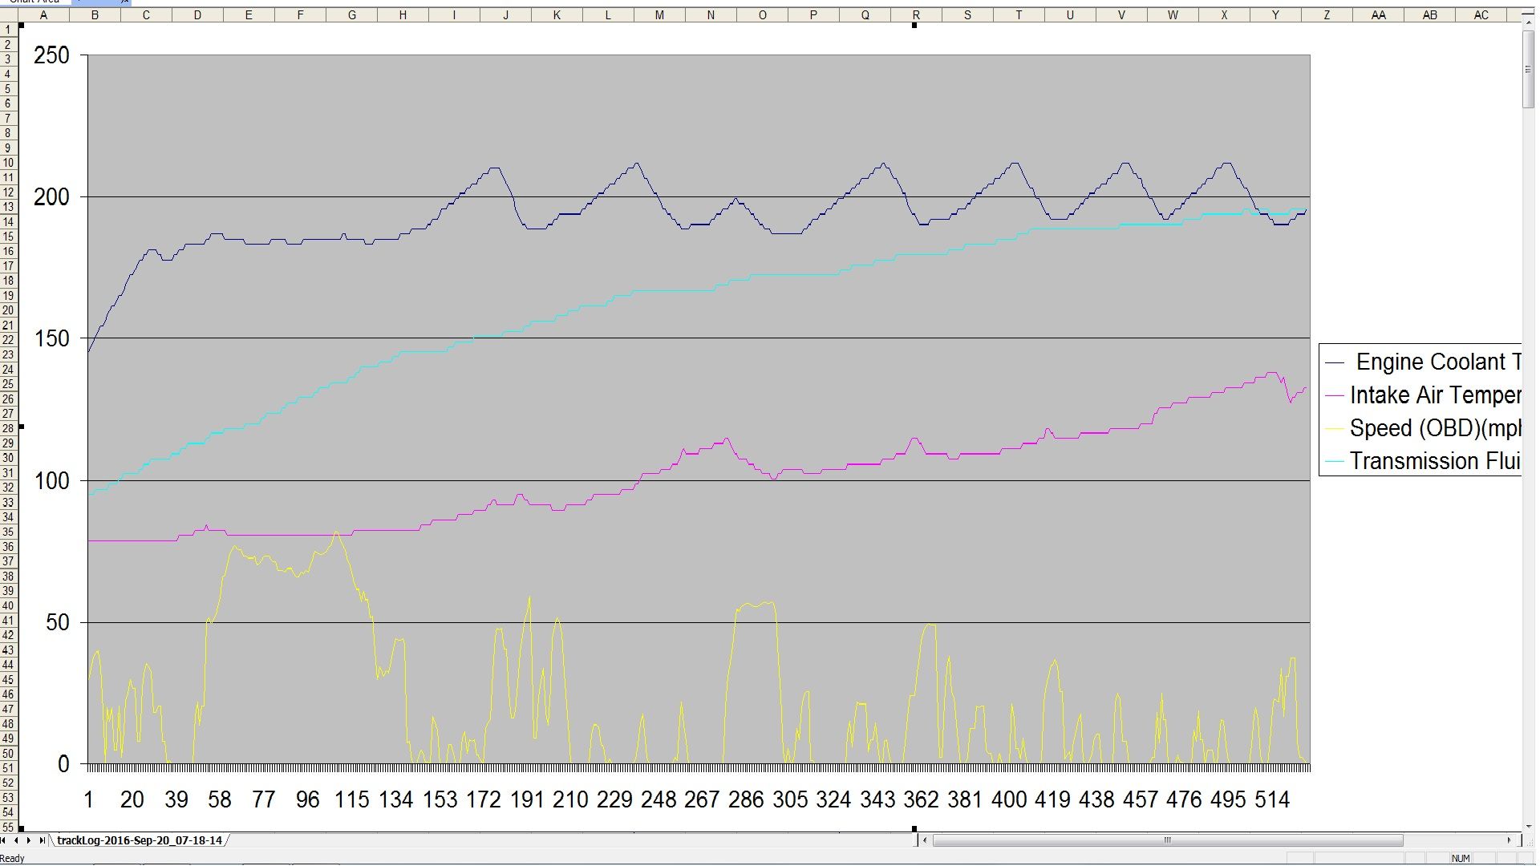Viewport: 1540px width, 866px height.
Task: Click the dark blue Engine Coolant legend key
Action: coord(1335,362)
